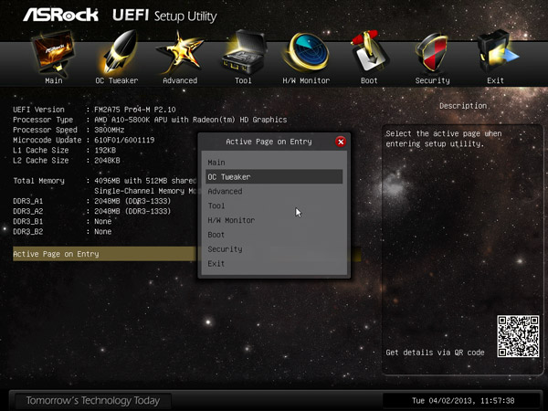Click the QR code image
Image resolution: width=548 pixels, height=411 pixels.
[x=518, y=336]
